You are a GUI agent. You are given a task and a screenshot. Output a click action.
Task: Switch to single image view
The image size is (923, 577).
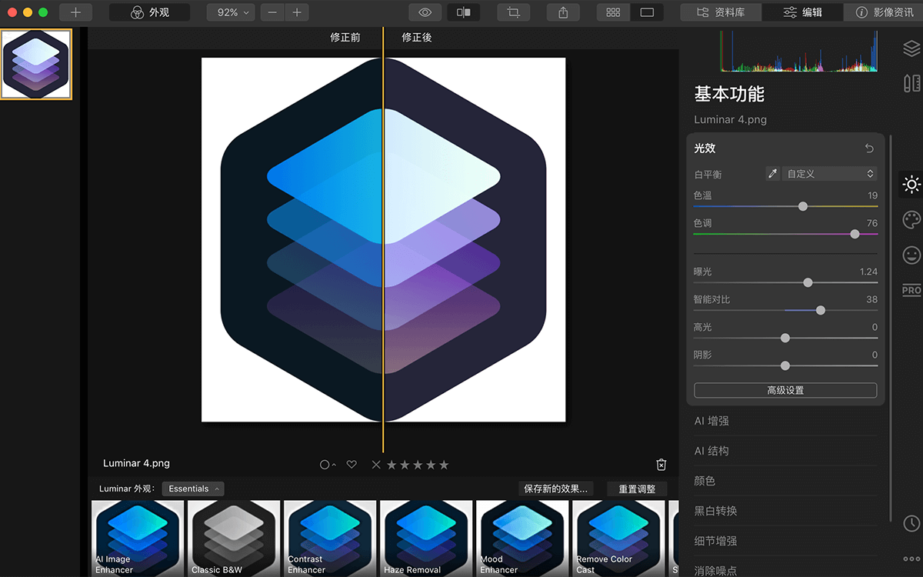coord(647,12)
